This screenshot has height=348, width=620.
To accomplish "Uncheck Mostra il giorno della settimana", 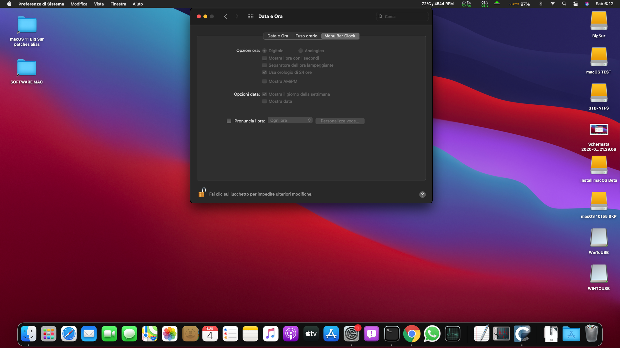I will 264,94.
